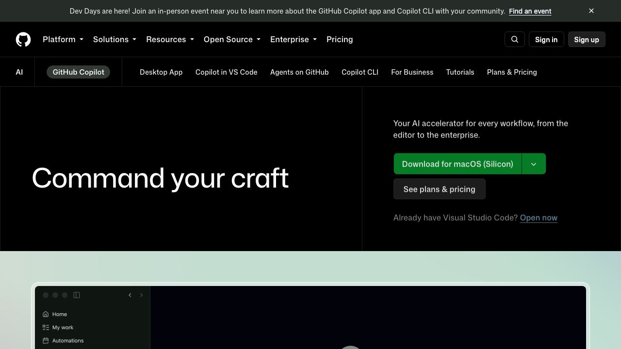Click the forward chevron in app preview
Viewport: 621px width, 349px height.
[141, 295]
